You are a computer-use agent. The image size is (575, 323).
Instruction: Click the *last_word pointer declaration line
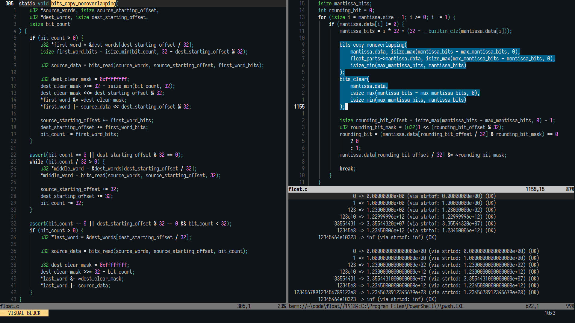[x=115, y=237]
